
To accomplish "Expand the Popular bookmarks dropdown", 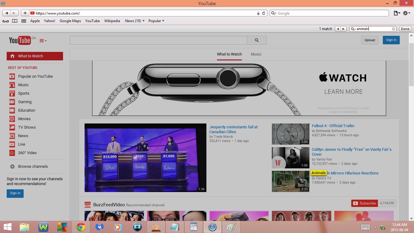I will (156, 21).
